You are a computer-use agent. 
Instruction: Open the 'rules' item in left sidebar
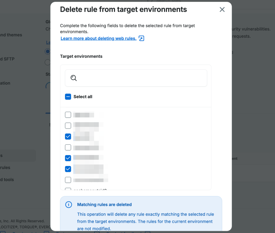tap(5, 168)
